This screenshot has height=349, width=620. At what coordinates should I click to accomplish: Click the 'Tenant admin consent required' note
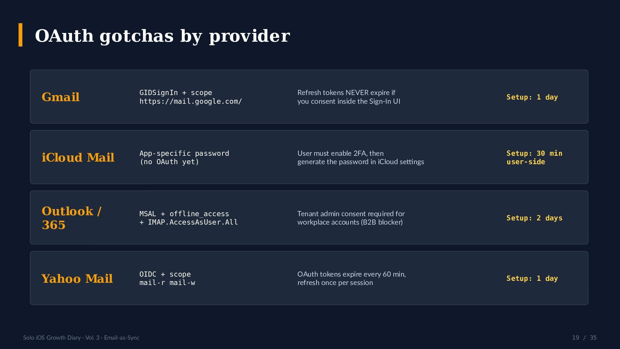click(x=351, y=218)
